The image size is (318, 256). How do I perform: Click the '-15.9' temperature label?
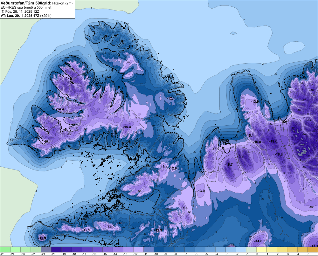tap(42, 238)
